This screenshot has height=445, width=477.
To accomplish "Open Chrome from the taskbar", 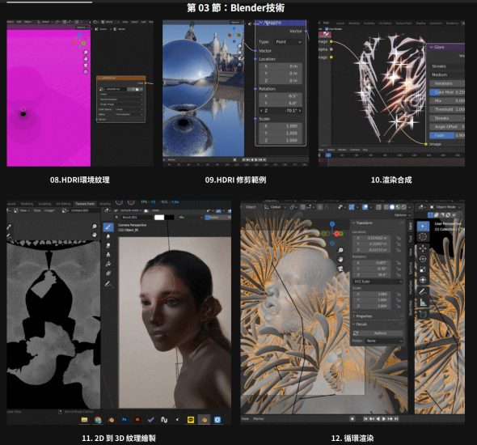I will tap(98, 420).
